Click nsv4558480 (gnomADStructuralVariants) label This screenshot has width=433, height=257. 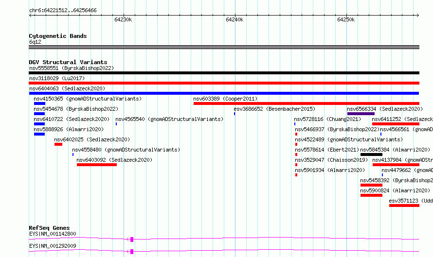tap(126, 150)
